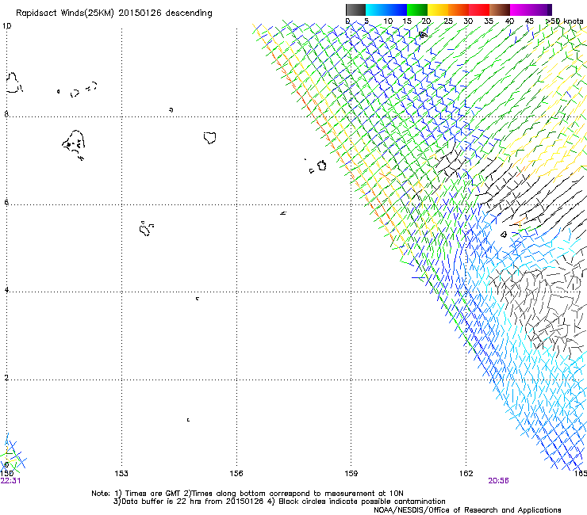Click the "NOAA/NESDIS/Office of Research and Applications" credit

tap(467, 510)
